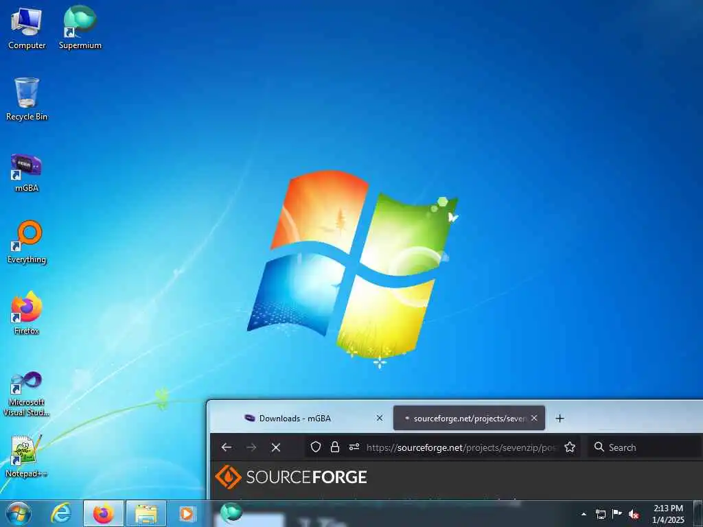Stop loading the page in Firefox

276,447
